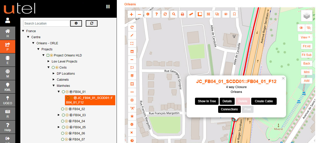Open Connections for the closure

click(x=229, y=109)
